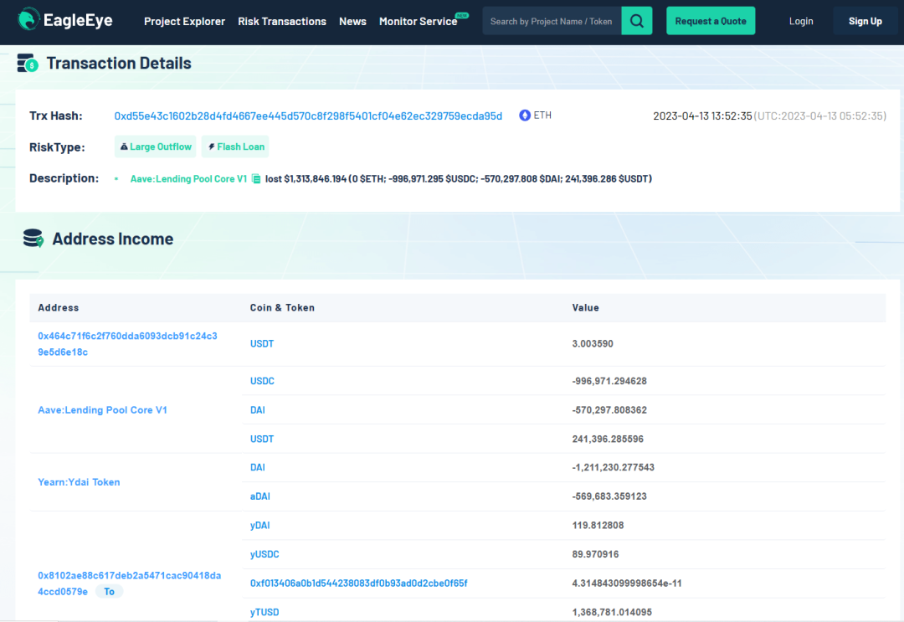Click the EagleEye logo
The height and width of the screenshot is (622, 904).
click(65, 21)
